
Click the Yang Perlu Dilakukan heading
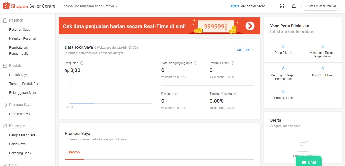(x=290, y=26)
